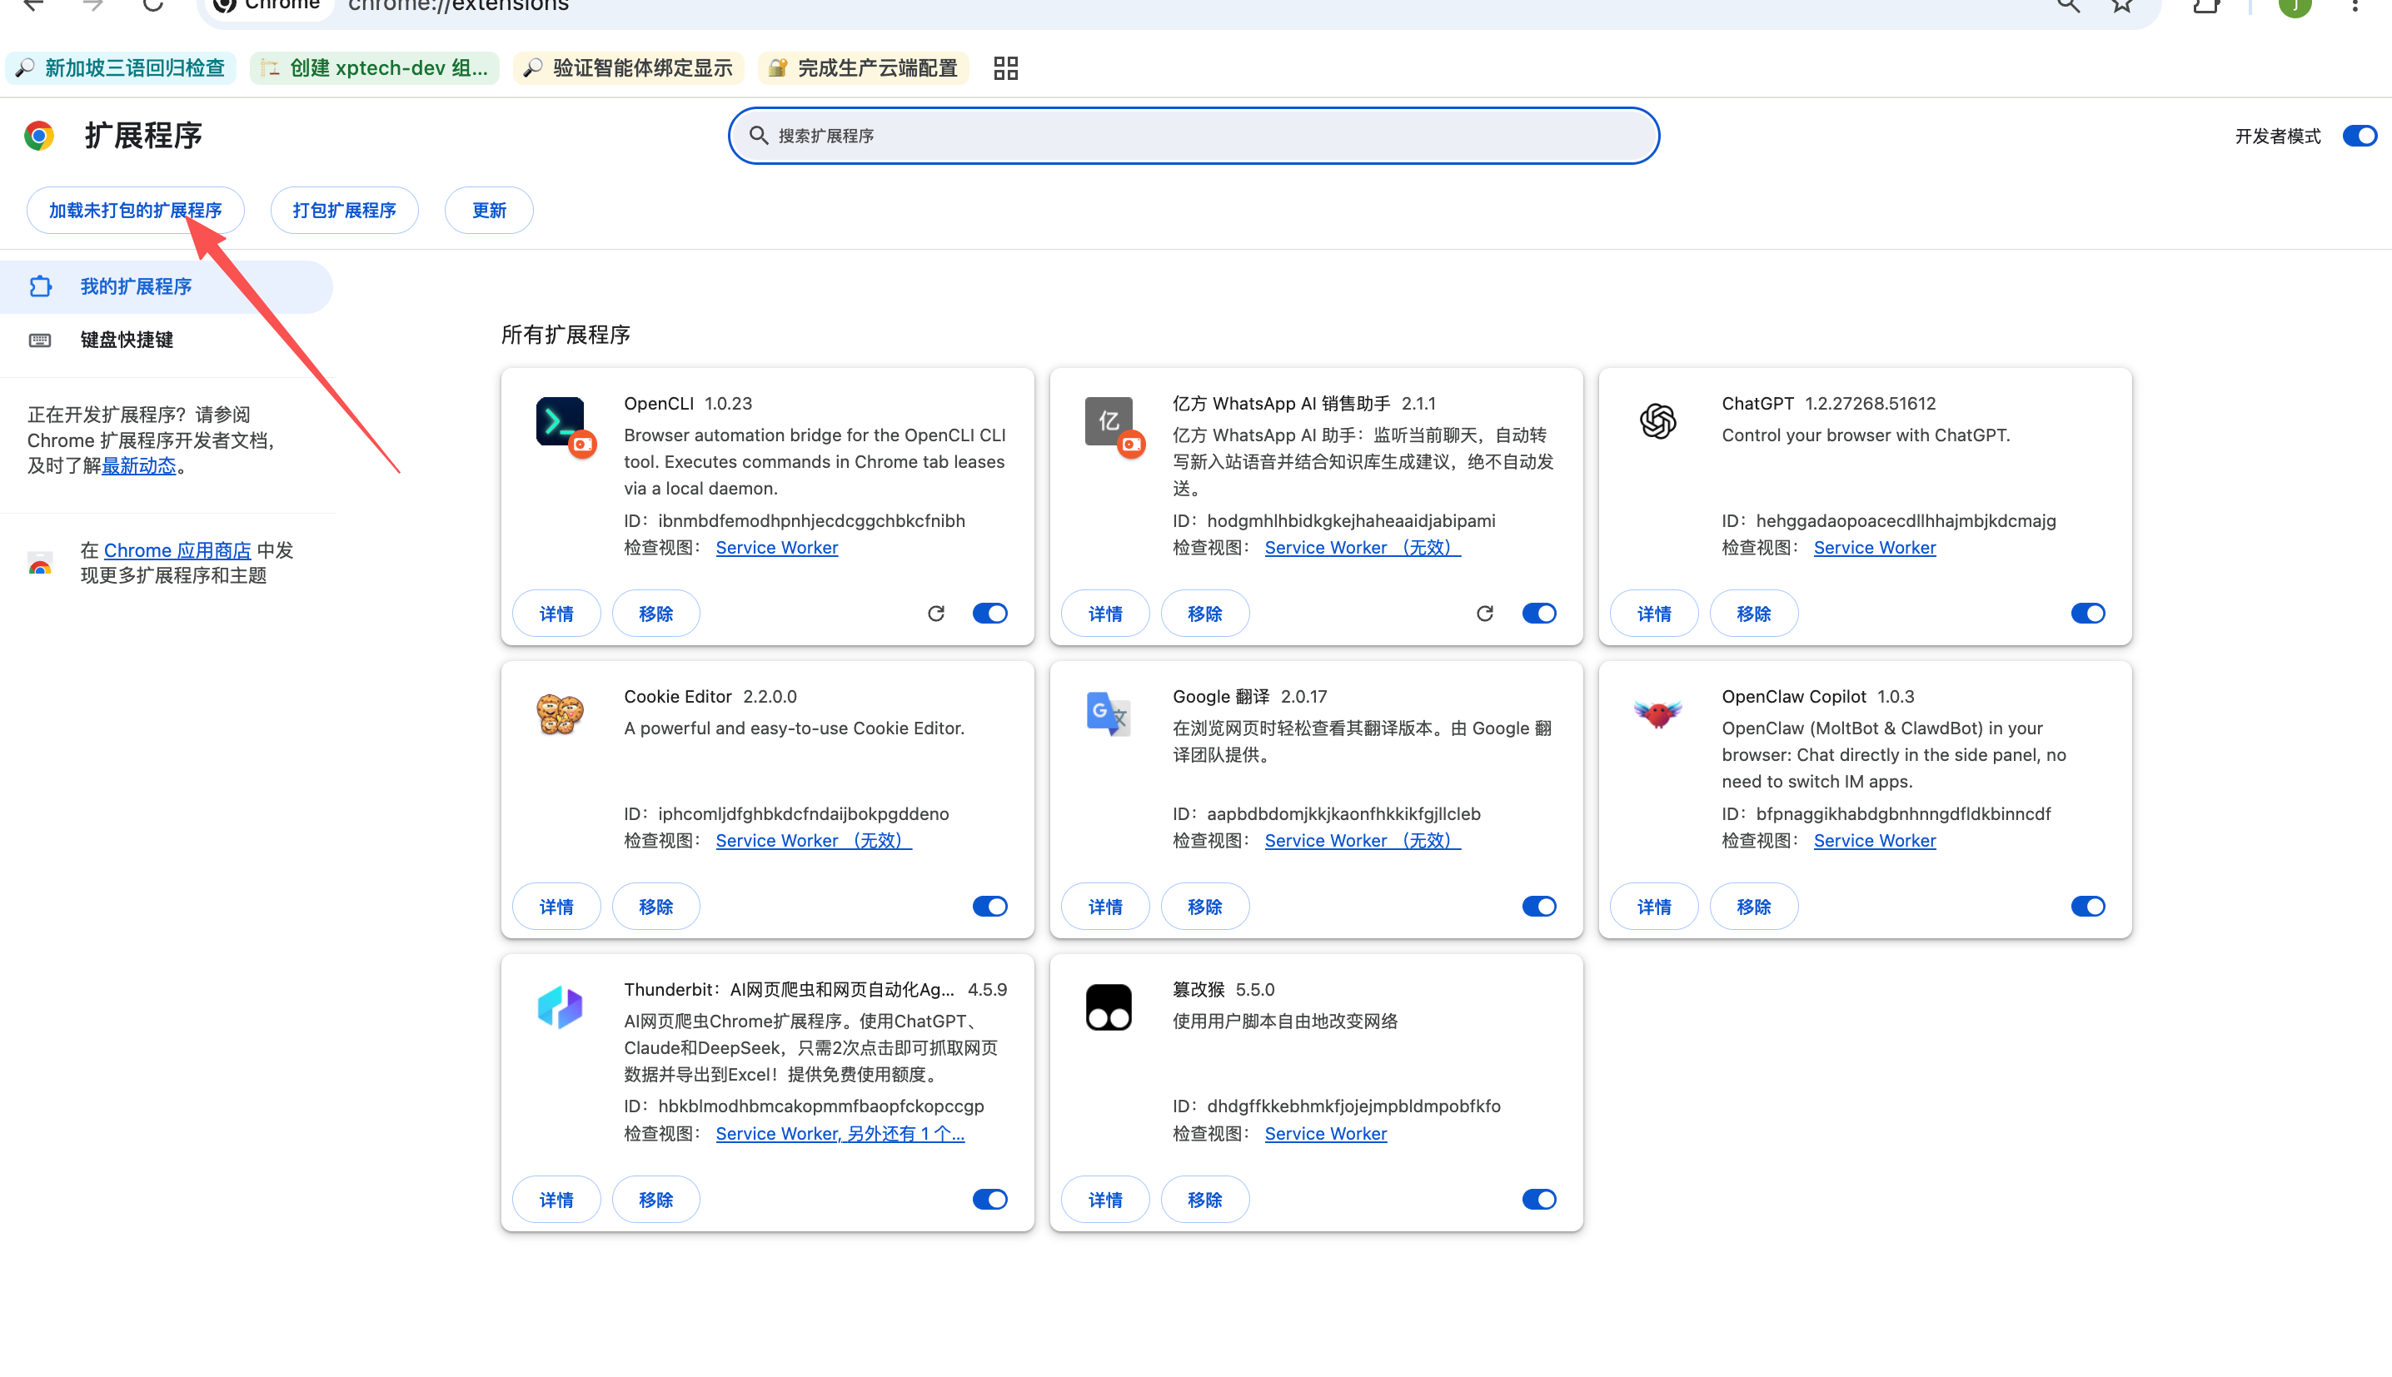Click the 所有扩展程序 heading text

566,335
